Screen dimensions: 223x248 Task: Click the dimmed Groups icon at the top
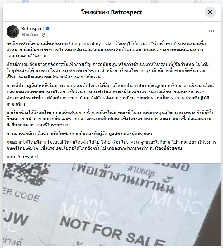click(x=154, y=2)
